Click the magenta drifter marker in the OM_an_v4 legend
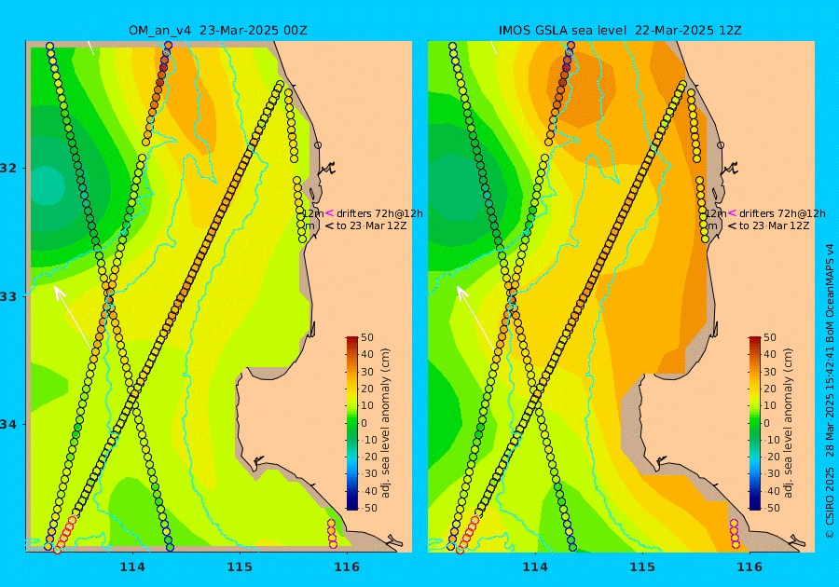The image size is (839, 587). [x=330, y=212]
